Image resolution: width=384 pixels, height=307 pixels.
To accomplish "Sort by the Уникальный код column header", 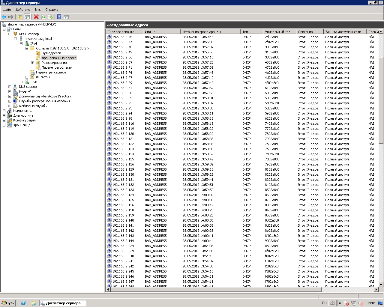I will tap(280, 31).
